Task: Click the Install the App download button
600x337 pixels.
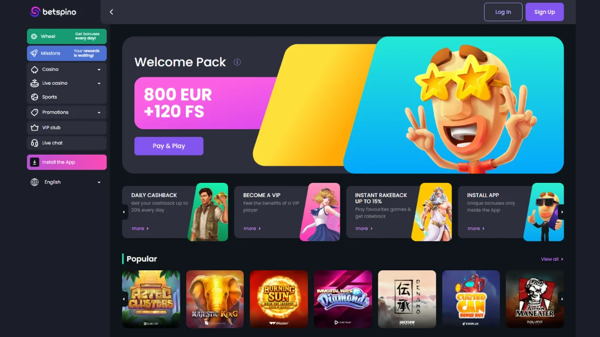Action: pos(67,162)
